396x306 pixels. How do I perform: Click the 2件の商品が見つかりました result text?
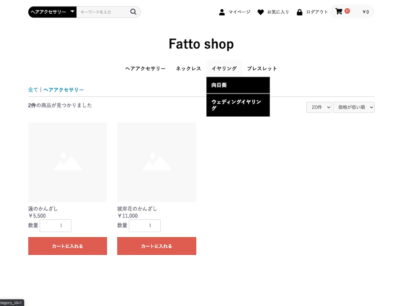pyautogui.click(x=60, y=105)
